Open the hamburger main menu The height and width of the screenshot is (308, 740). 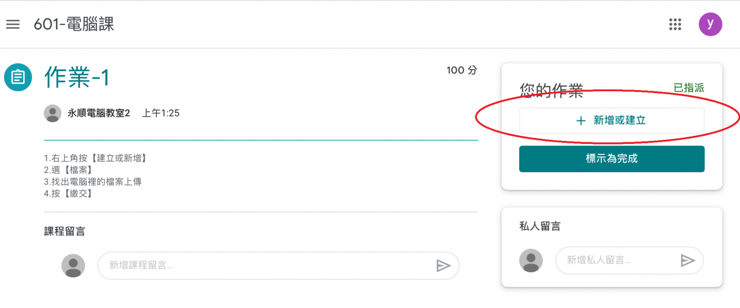click(13, 24)
